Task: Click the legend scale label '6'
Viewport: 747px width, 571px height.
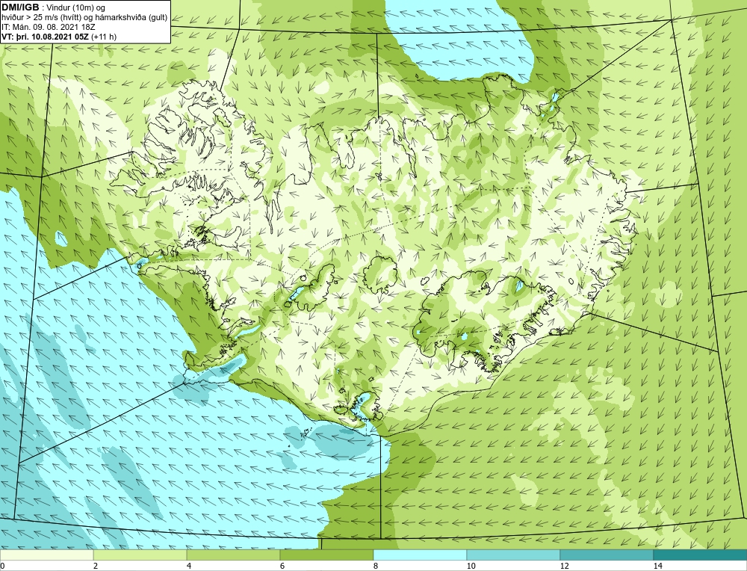Action: coord(282,566)
